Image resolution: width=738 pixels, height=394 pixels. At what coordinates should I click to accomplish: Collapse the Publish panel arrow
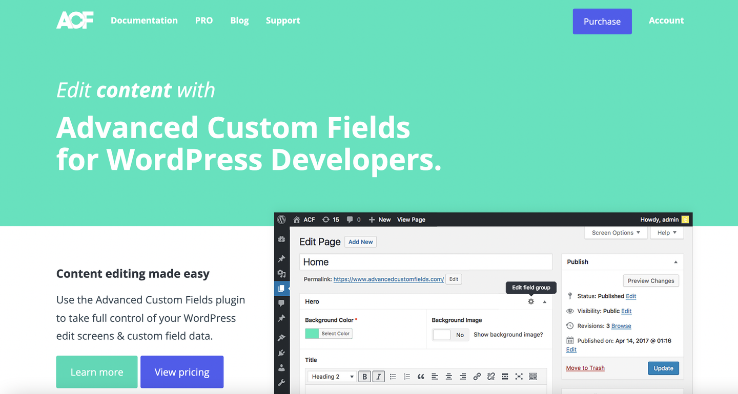pos(675,262)
